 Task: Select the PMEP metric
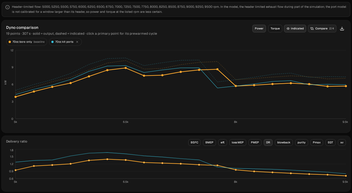pyautogui.click(x=255, y=143)
